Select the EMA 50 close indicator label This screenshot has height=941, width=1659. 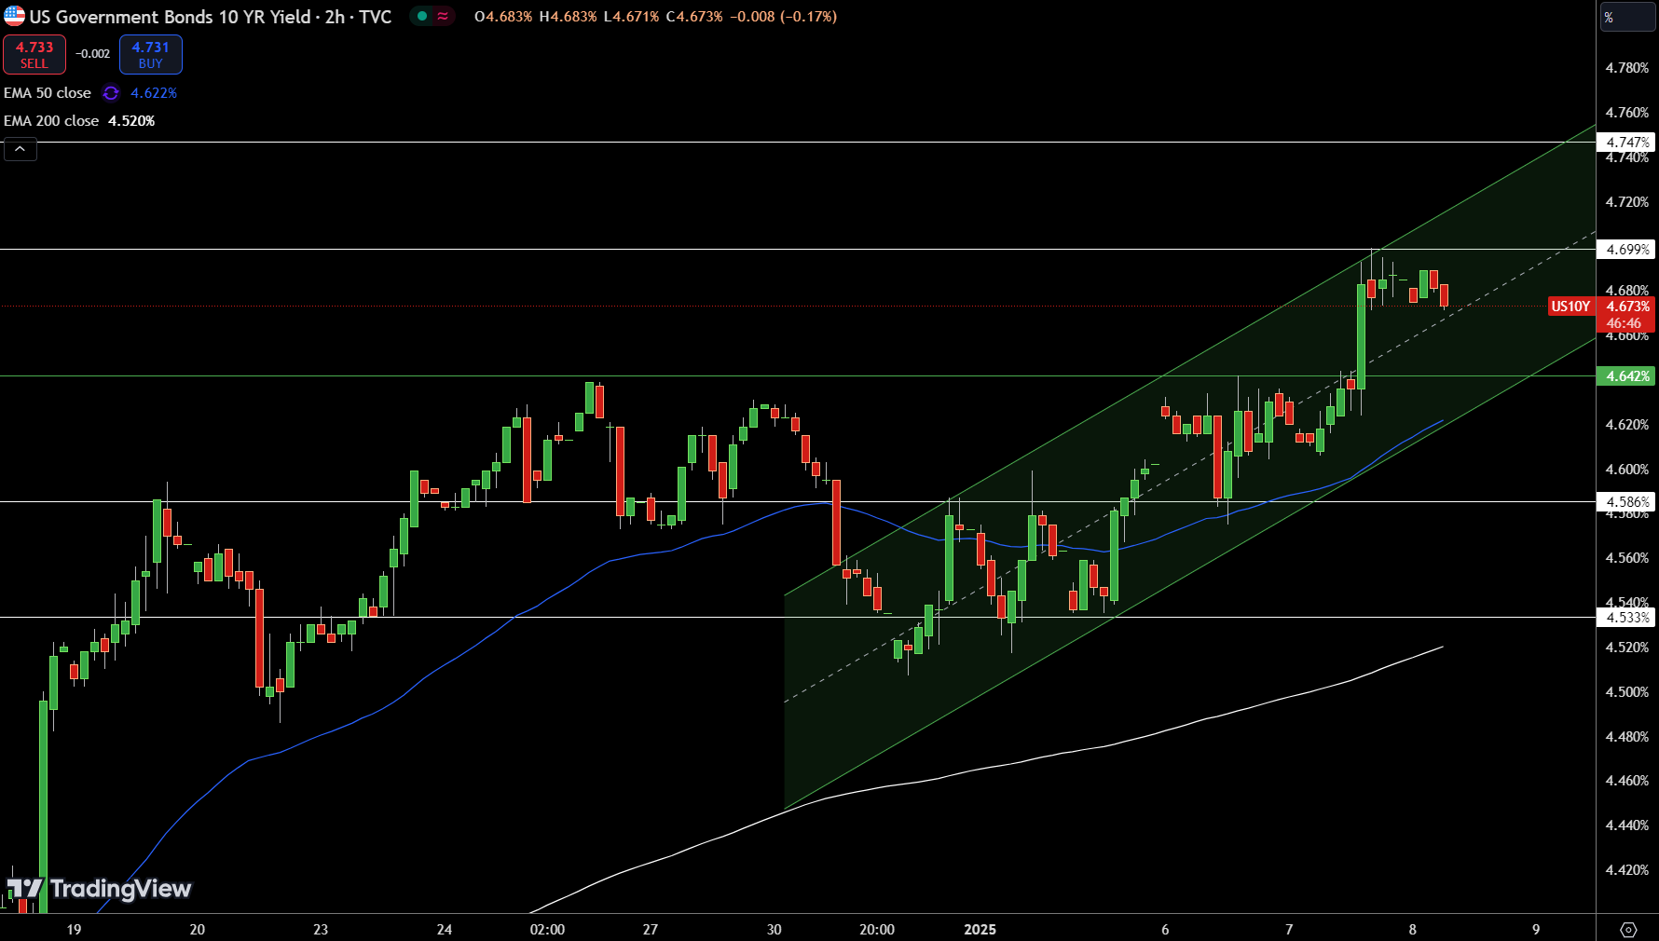point(48,93)
